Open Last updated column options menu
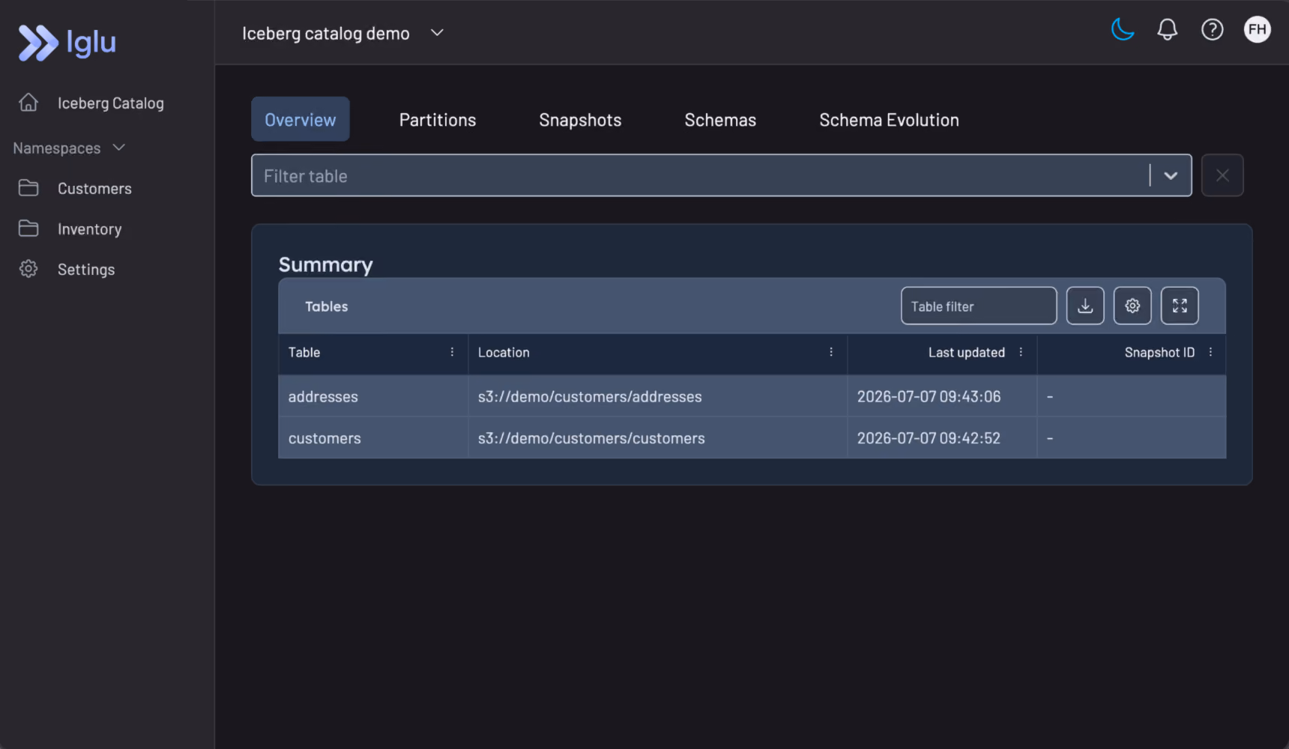The height and width of the screenshot is (749, 1289). point(1021,352)
